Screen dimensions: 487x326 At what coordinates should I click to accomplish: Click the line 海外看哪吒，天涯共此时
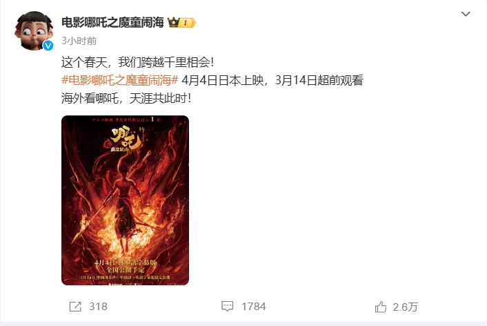(126, 98)
